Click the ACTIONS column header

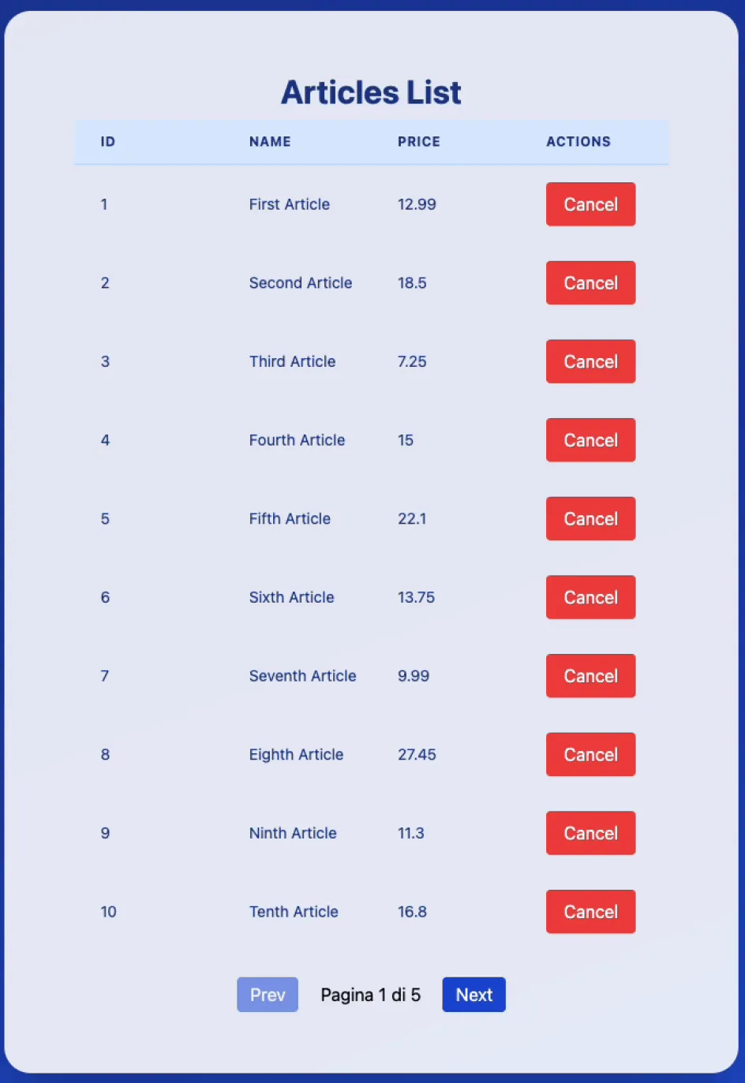(x=578, y=142)
